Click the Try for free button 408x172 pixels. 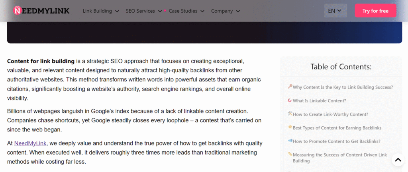375,11
